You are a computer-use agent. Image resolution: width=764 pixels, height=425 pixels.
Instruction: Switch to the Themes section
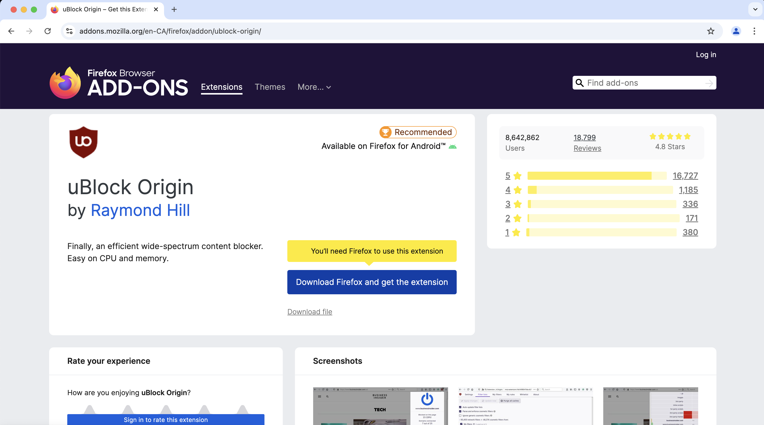point(270,87)
